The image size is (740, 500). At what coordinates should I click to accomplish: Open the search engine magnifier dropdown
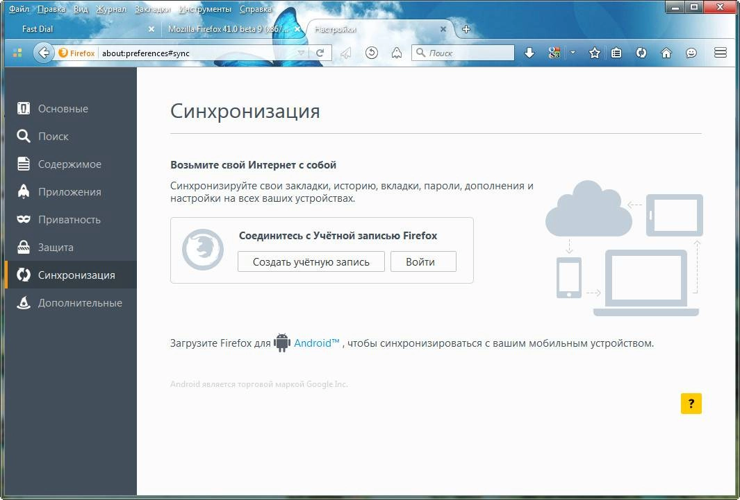click(x=420, y=53)
